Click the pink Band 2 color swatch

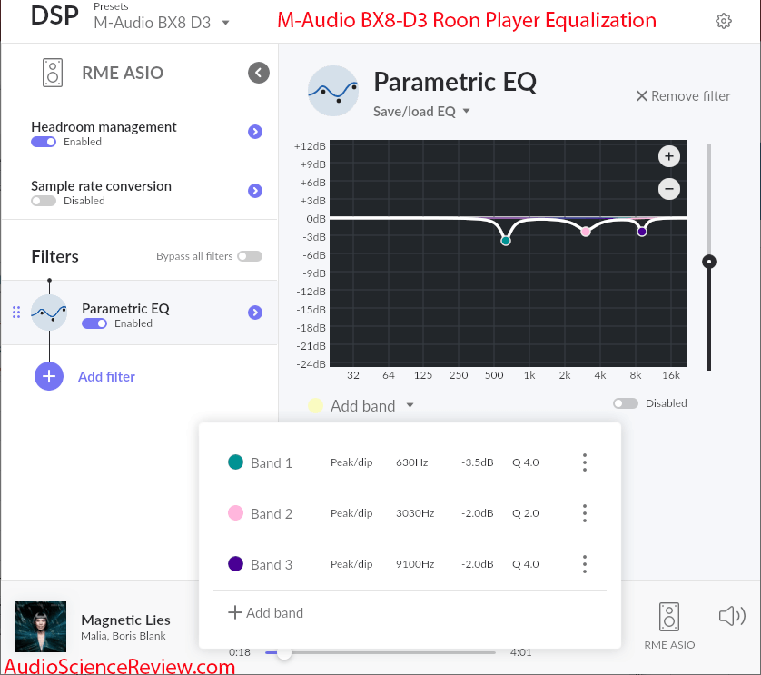click(235, 512)
